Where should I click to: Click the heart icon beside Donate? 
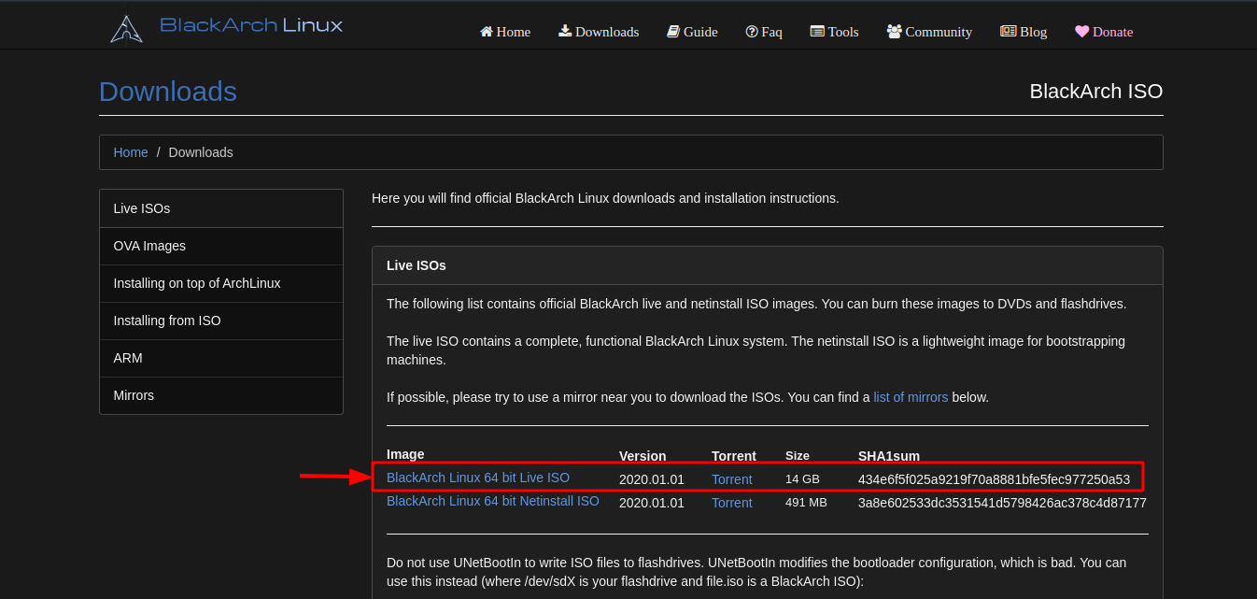point(1081,32)
